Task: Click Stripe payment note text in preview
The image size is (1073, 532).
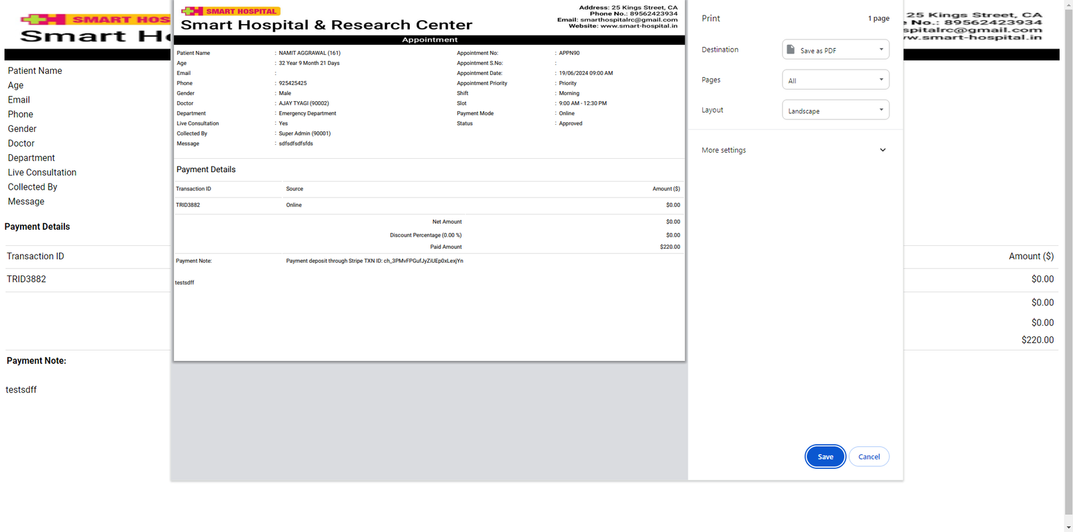Action: pos(374,261)
